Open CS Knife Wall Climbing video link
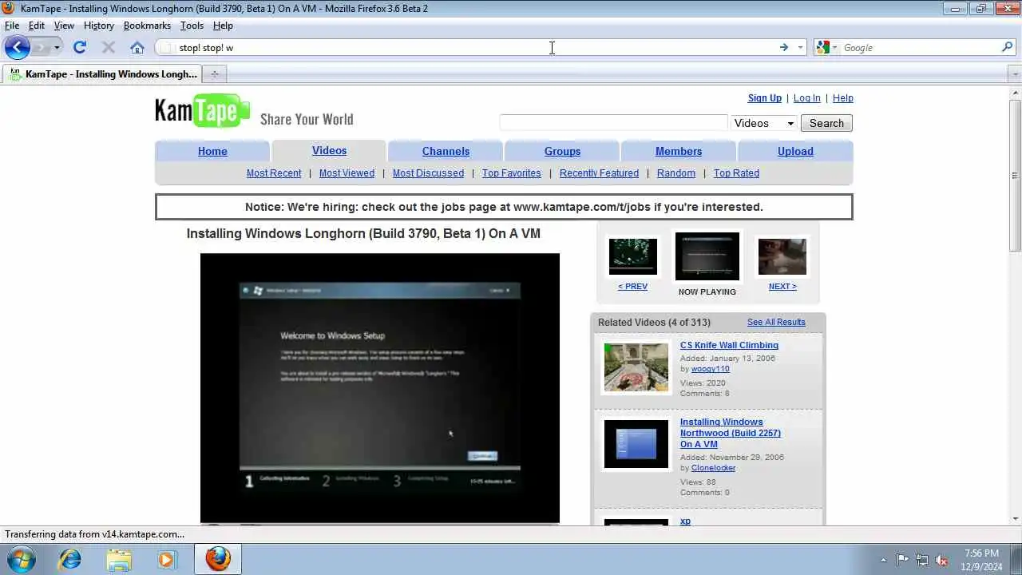Image resolution: width=1022 pixels, height=575 pixels. pyautogui.click(x=729, y=346)
